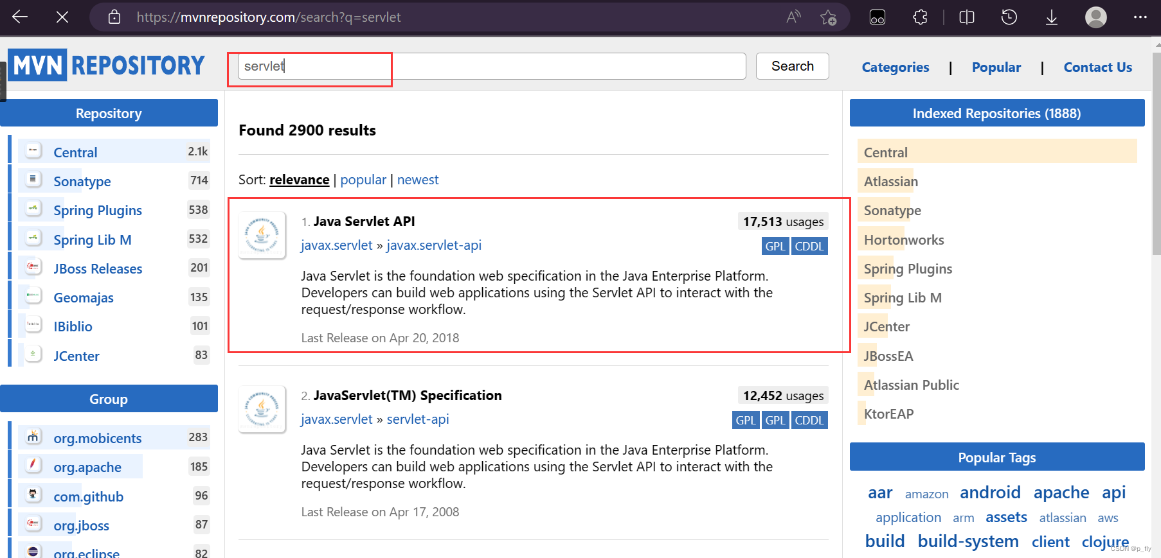Filter by com.github group
1161x558 pixels.
(89, 497)
